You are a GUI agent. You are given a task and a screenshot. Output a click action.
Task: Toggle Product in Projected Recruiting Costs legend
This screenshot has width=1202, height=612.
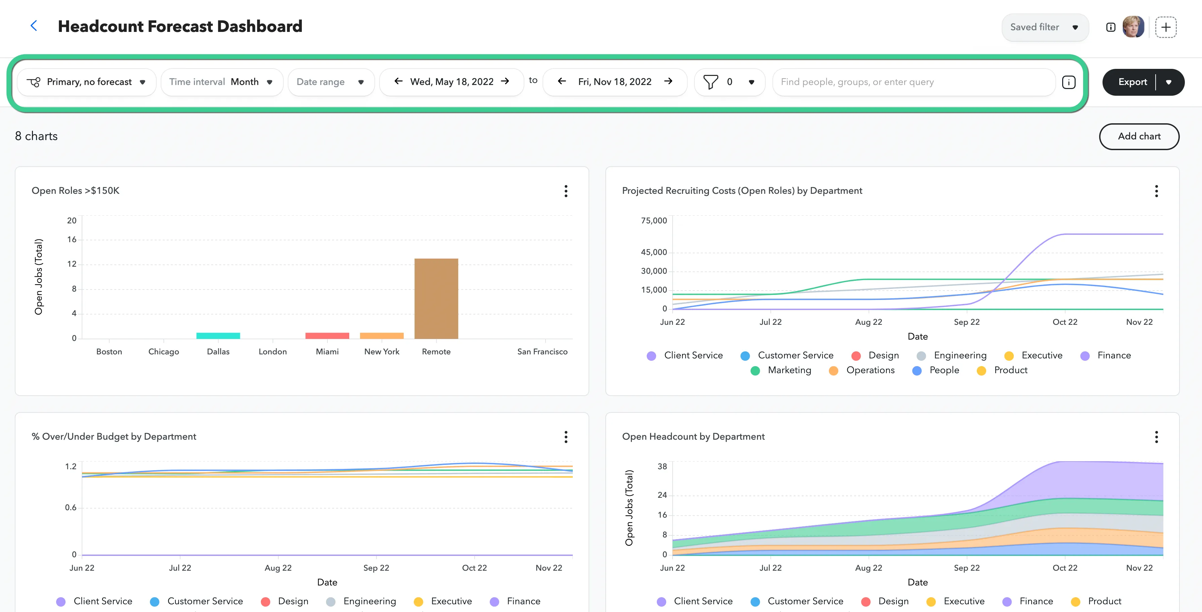point(1002,370)
